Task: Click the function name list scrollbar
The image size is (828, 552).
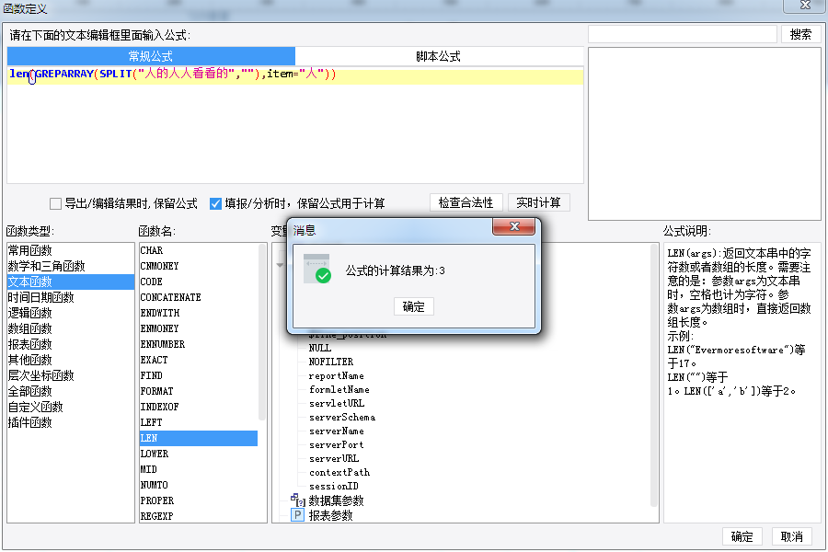Action: [x=262, y=332]
